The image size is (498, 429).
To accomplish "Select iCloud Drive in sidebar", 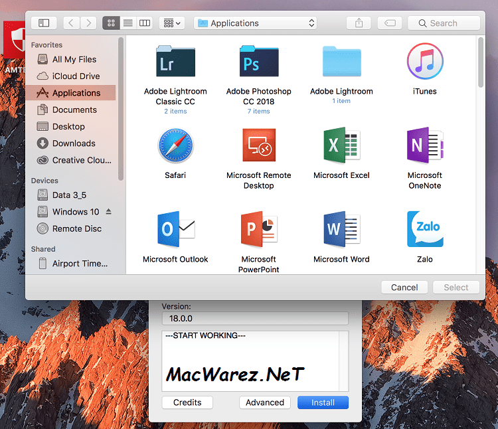I will click(x=70, y=76).
